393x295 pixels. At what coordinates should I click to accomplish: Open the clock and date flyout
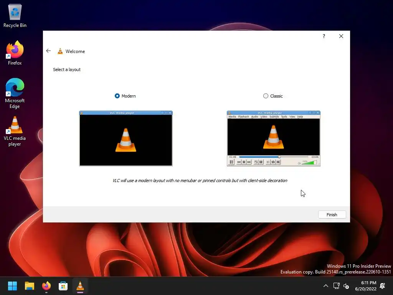click(366, 286)
